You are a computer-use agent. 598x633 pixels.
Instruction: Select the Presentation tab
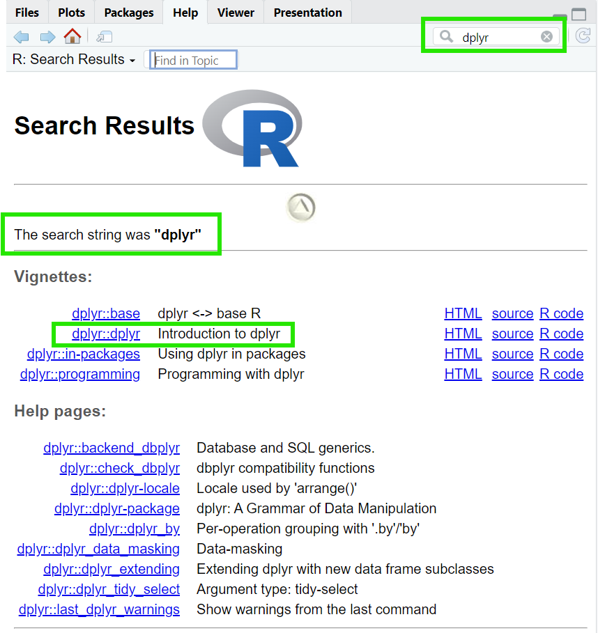[307, 12]
